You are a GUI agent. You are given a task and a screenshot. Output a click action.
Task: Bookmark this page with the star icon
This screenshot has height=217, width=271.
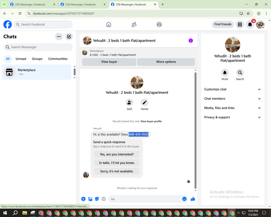pos(248,14)
